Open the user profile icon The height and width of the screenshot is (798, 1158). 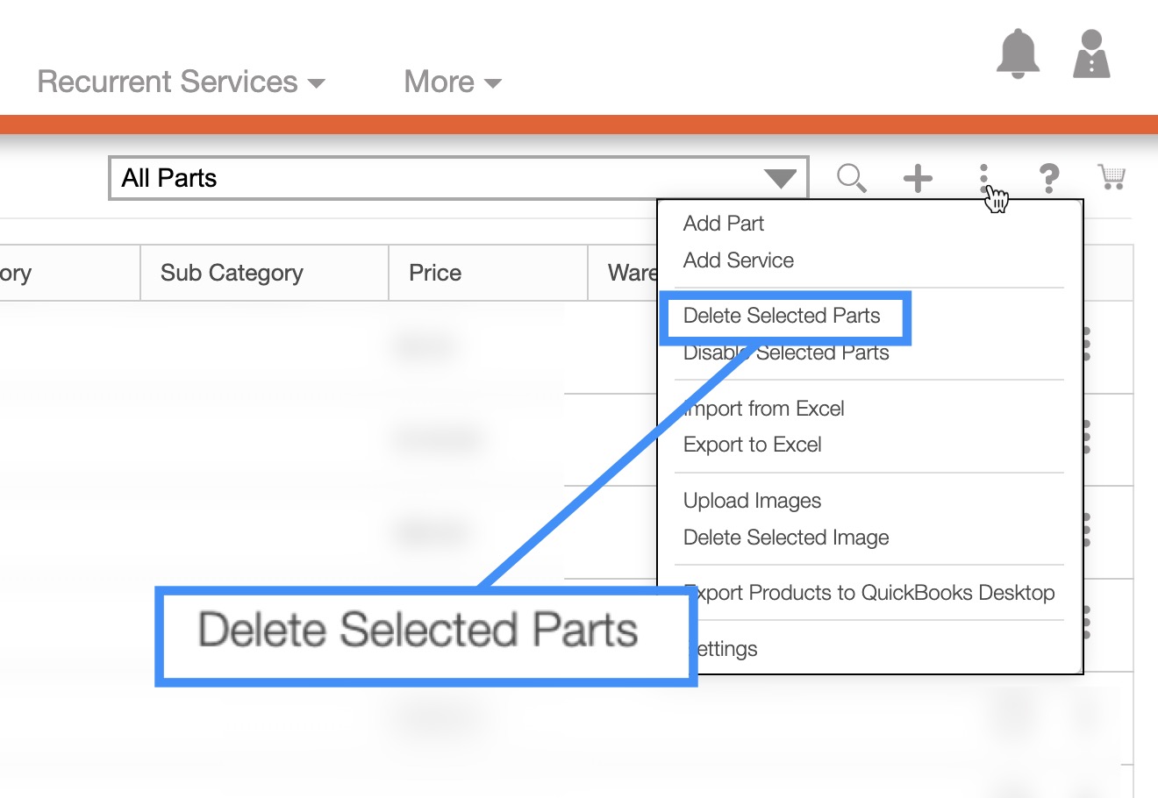tap(1091, 54)
